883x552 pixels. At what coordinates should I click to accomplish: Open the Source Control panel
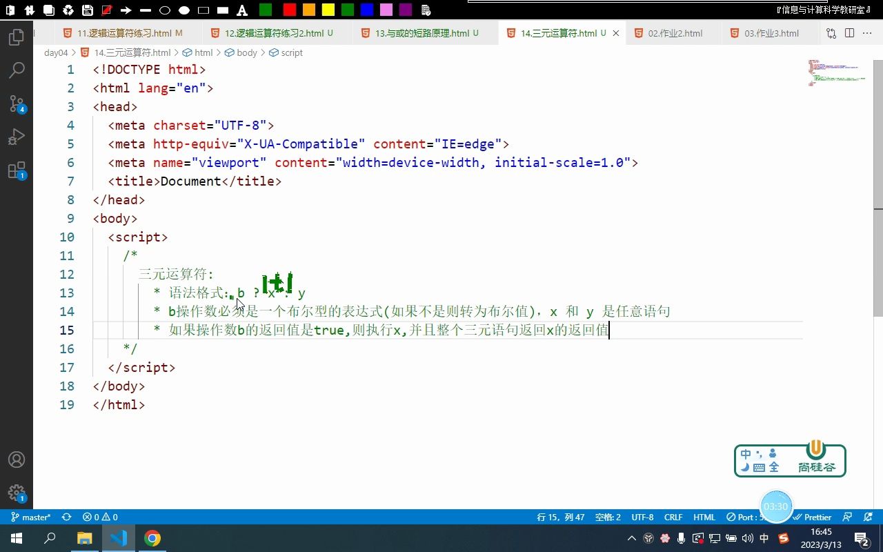(x=17, y=103)
